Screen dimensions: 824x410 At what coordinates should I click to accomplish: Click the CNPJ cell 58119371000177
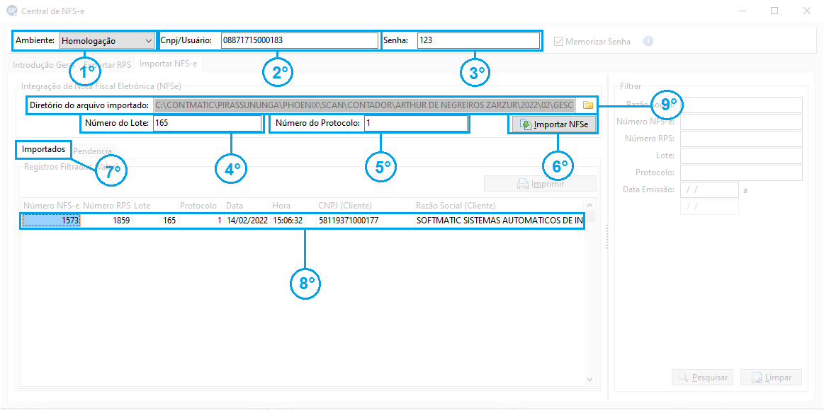[x=364, y=221]
